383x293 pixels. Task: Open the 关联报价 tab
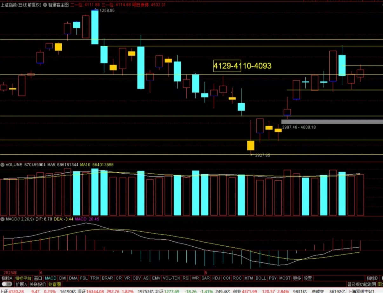tap(37, 284)
